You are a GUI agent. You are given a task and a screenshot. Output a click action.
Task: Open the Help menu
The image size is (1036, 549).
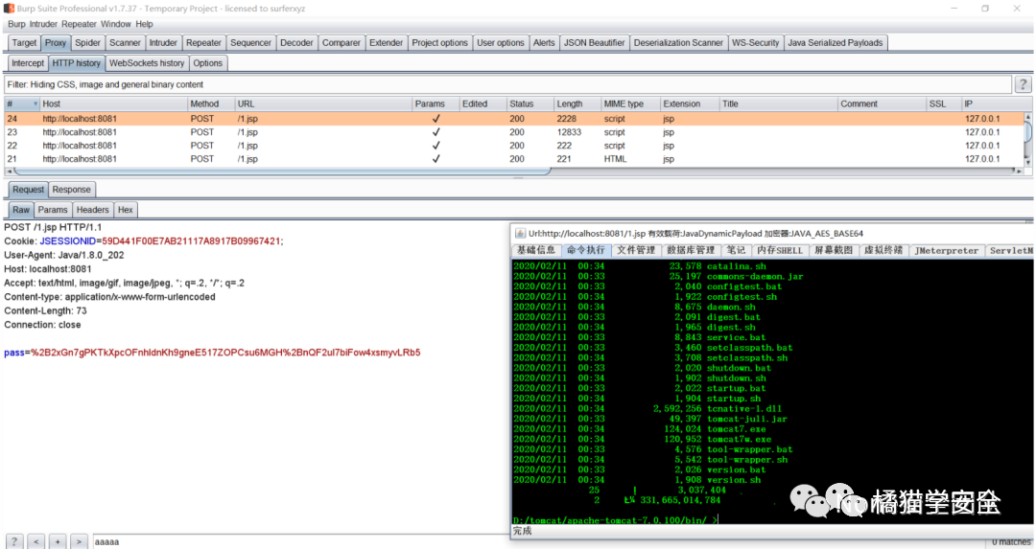(x=144, y=24)
